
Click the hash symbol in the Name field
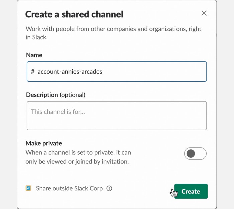click(x=33, y=72)
